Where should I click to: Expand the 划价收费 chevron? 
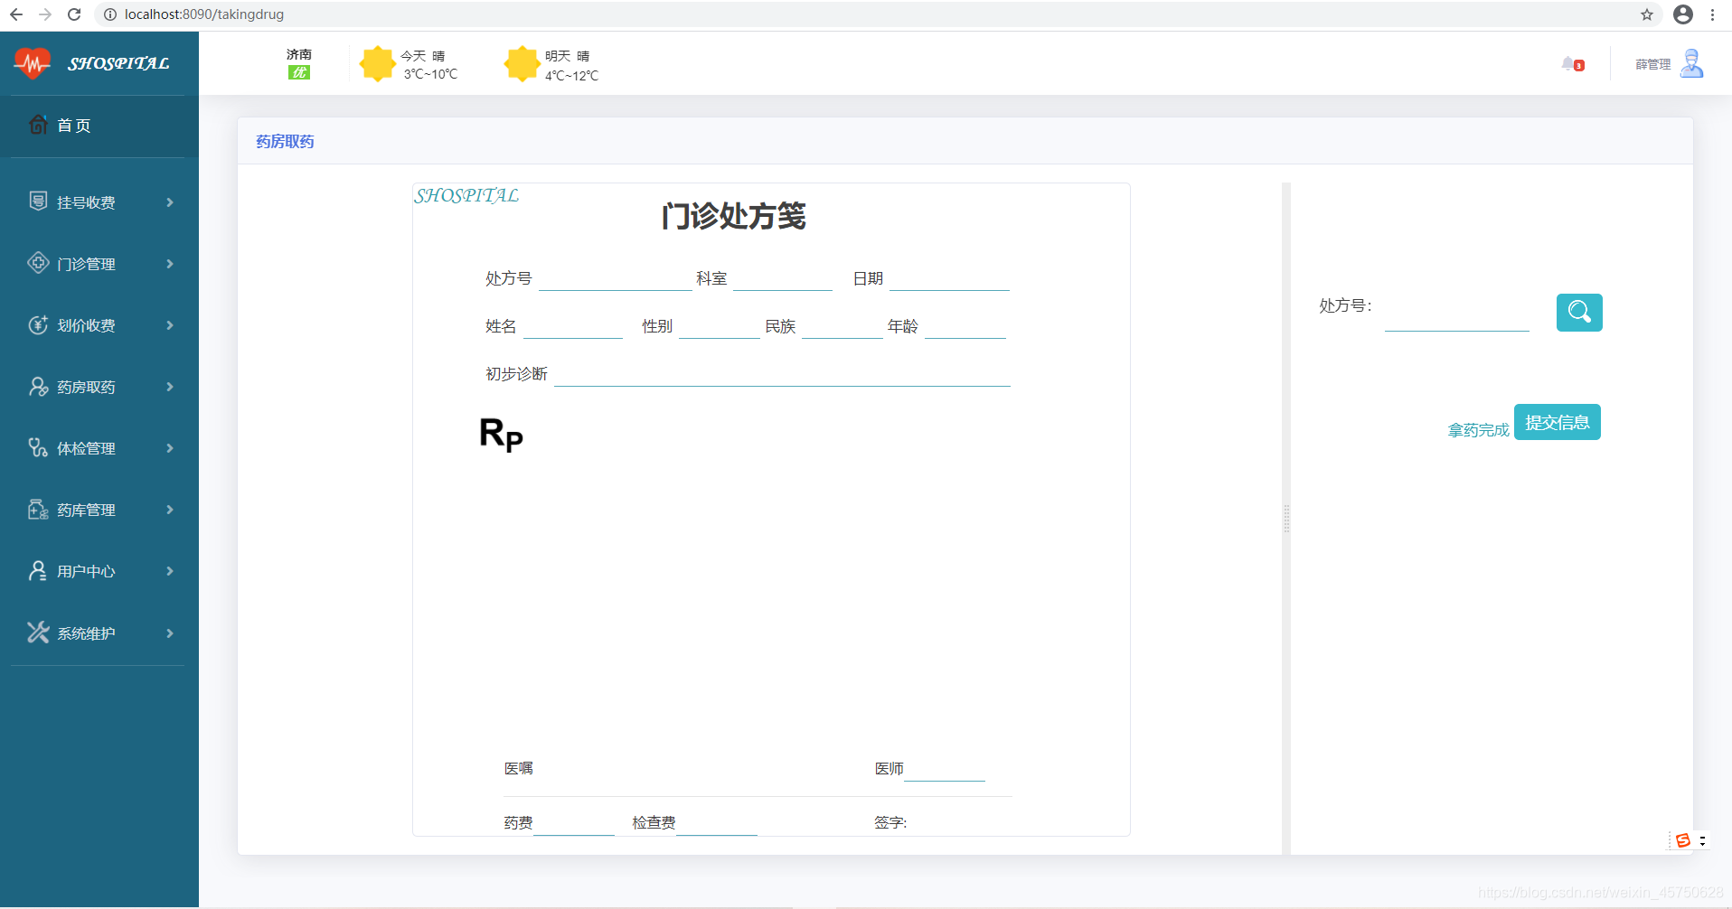(x=170, y=325)
